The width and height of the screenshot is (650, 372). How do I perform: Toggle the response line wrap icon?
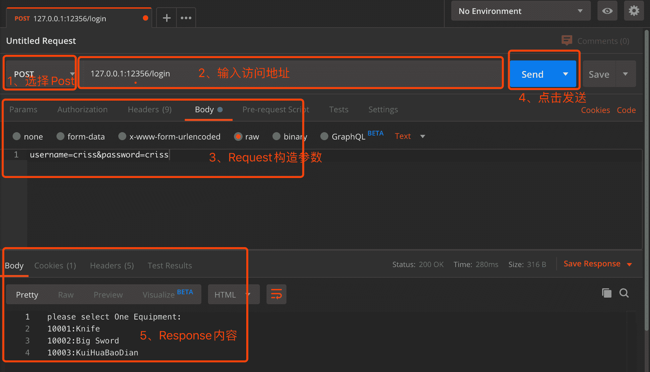tap(276, 294)
